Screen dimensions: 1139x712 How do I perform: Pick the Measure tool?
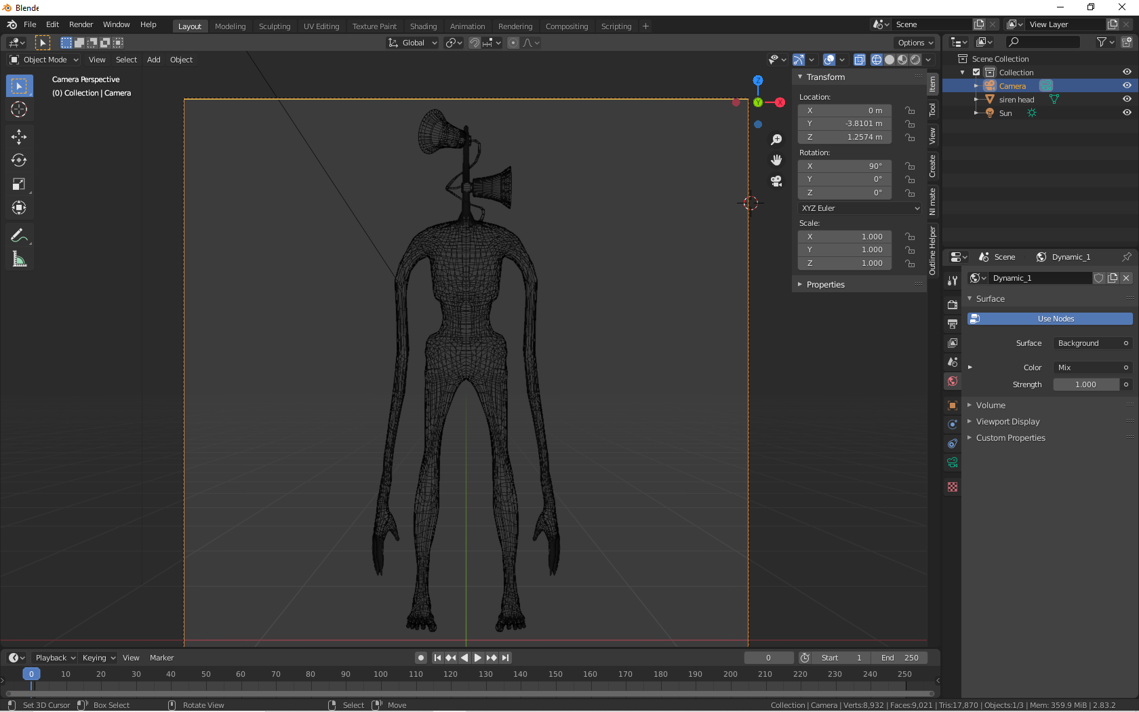pos(19,258)
